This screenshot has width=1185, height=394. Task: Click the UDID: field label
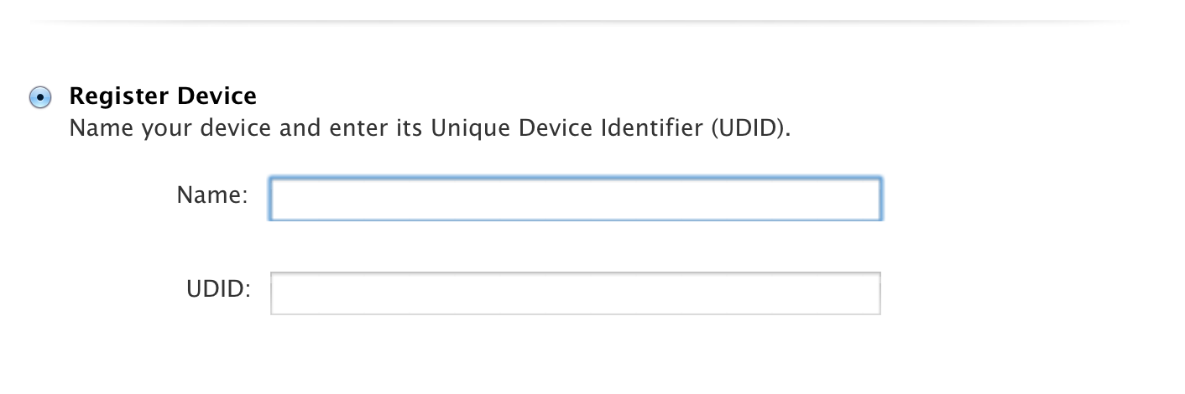tap(218, 290)
